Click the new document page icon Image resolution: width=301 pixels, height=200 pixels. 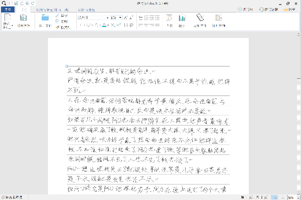7,19
